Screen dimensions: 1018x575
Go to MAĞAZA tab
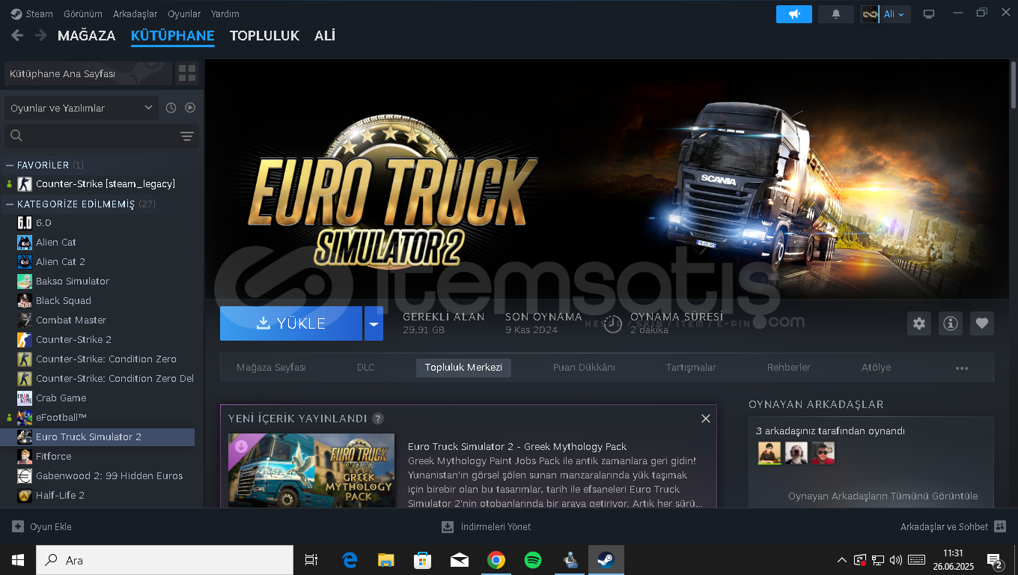pos(86,35)
